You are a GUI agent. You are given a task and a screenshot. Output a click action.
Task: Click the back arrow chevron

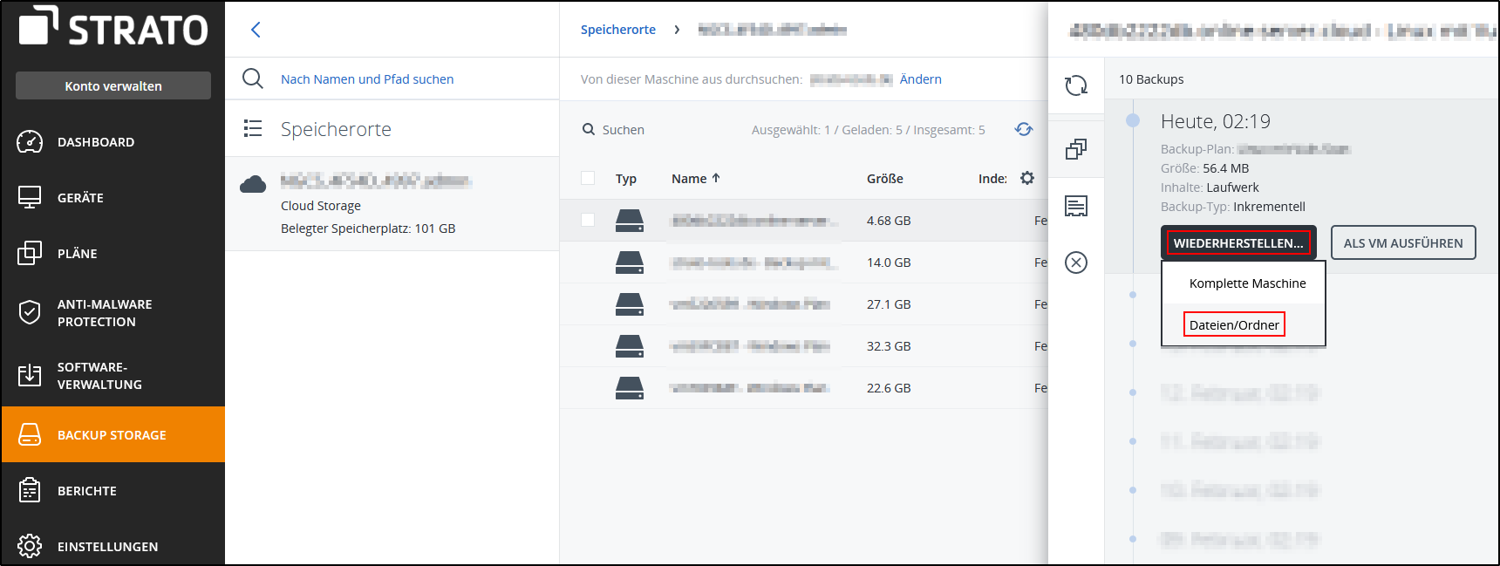(256, 30)
